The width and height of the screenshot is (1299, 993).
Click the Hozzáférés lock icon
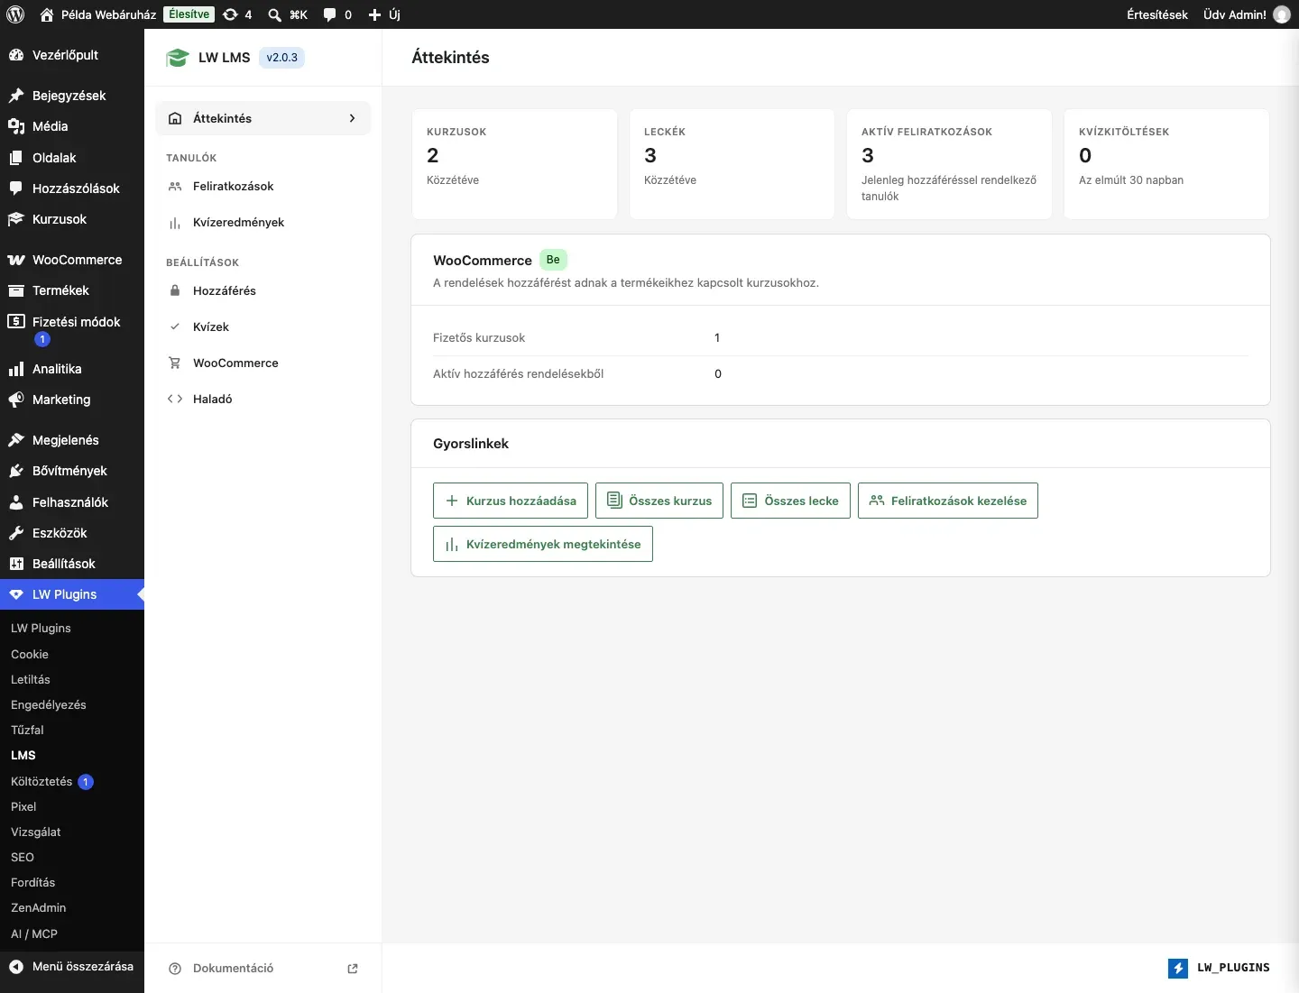(175, 290)
